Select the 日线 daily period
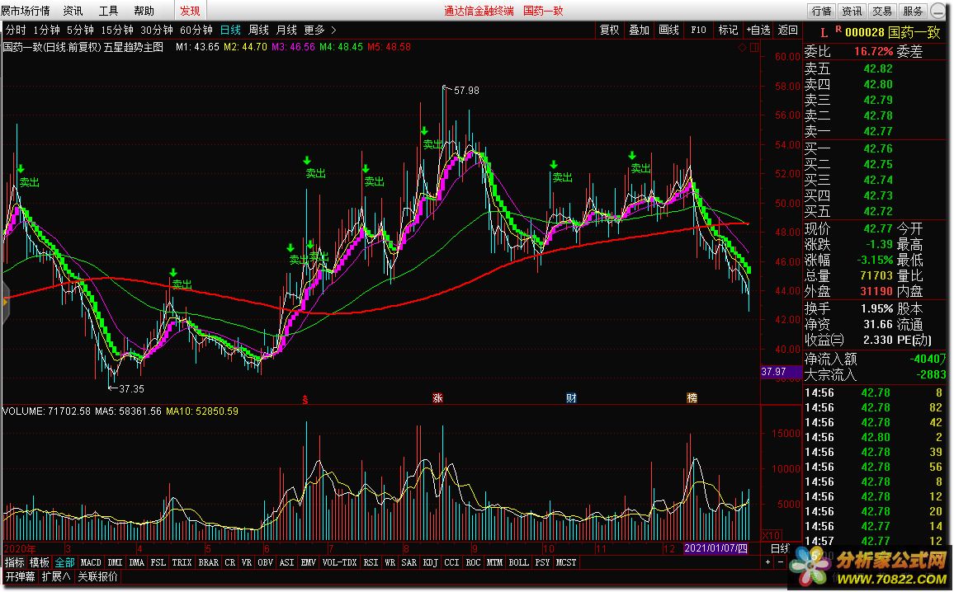Viewport: 954px width, 592px height. tap(230, 30)
